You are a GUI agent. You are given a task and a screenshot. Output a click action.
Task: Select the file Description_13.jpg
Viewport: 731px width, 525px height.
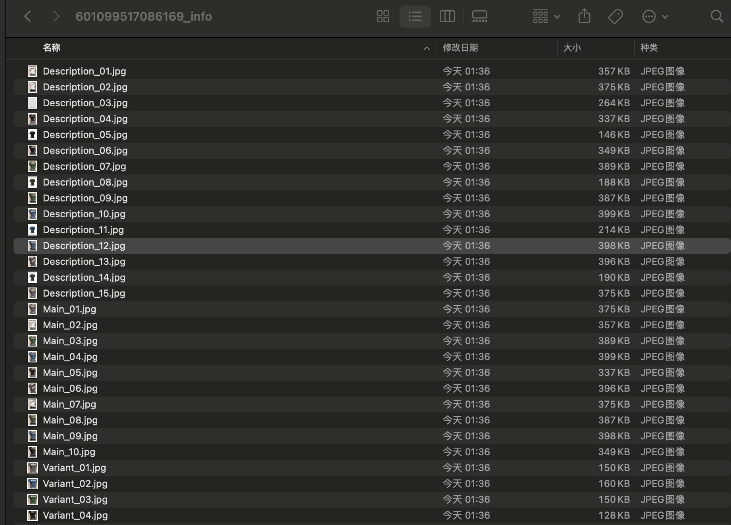372,261
